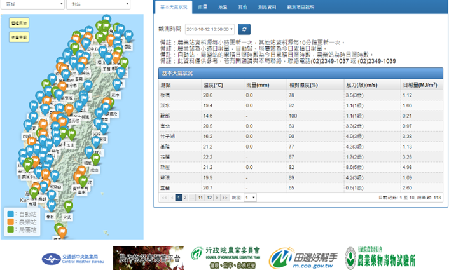Select the blue map marker above 春日

point(52,206)
